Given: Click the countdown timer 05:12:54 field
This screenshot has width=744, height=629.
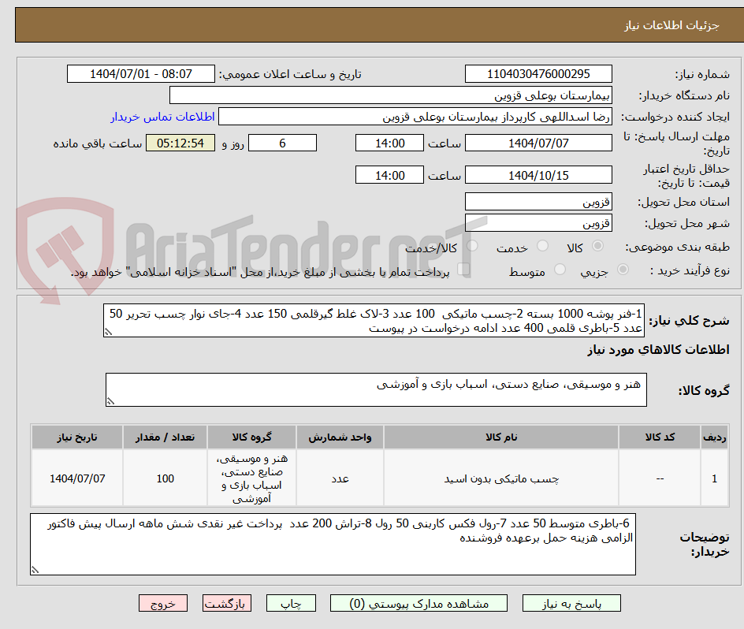Looking at the screenshot, I should coord(180,143).
